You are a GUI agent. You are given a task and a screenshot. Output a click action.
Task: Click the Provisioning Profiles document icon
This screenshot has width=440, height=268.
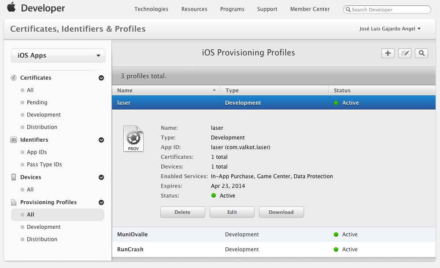[14, 202]
